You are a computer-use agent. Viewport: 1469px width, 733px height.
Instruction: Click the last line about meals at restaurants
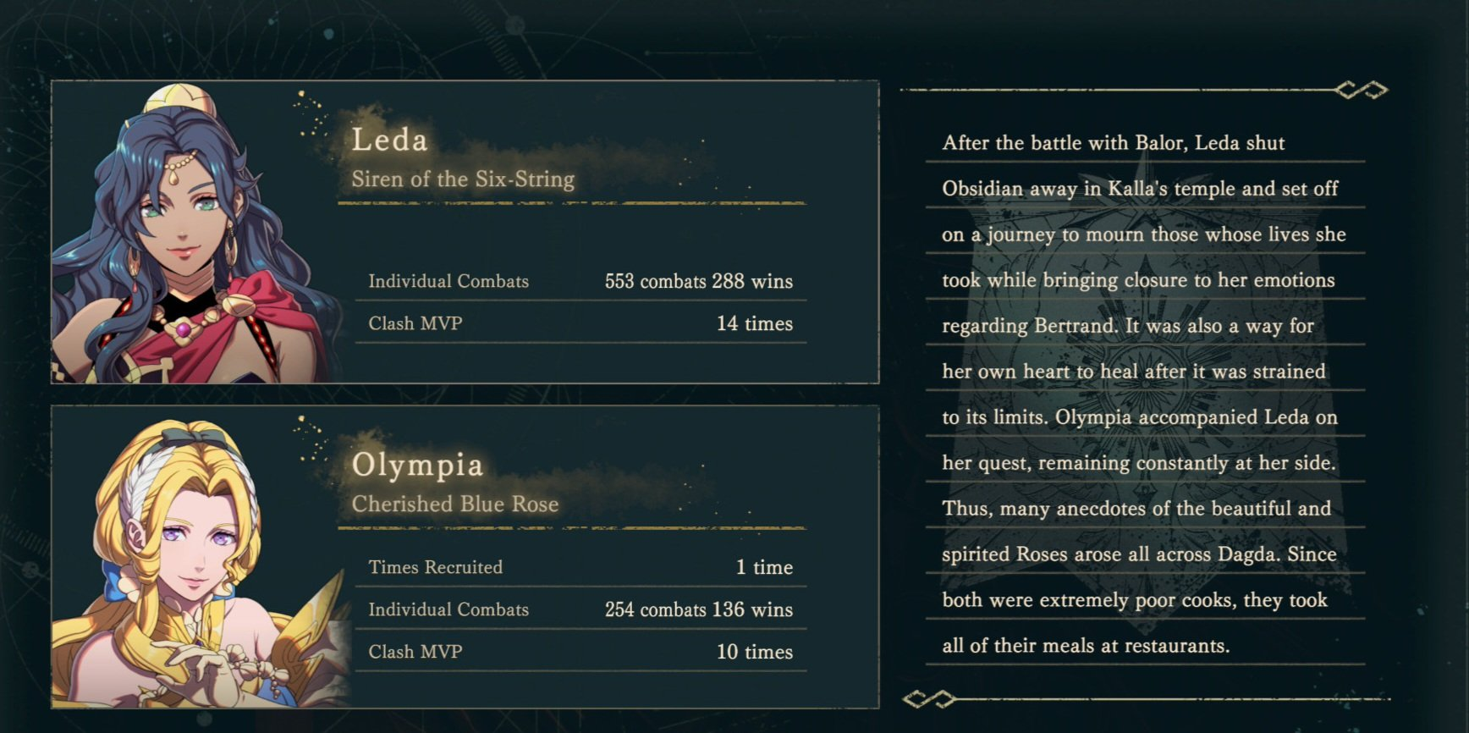[1086, 646]
